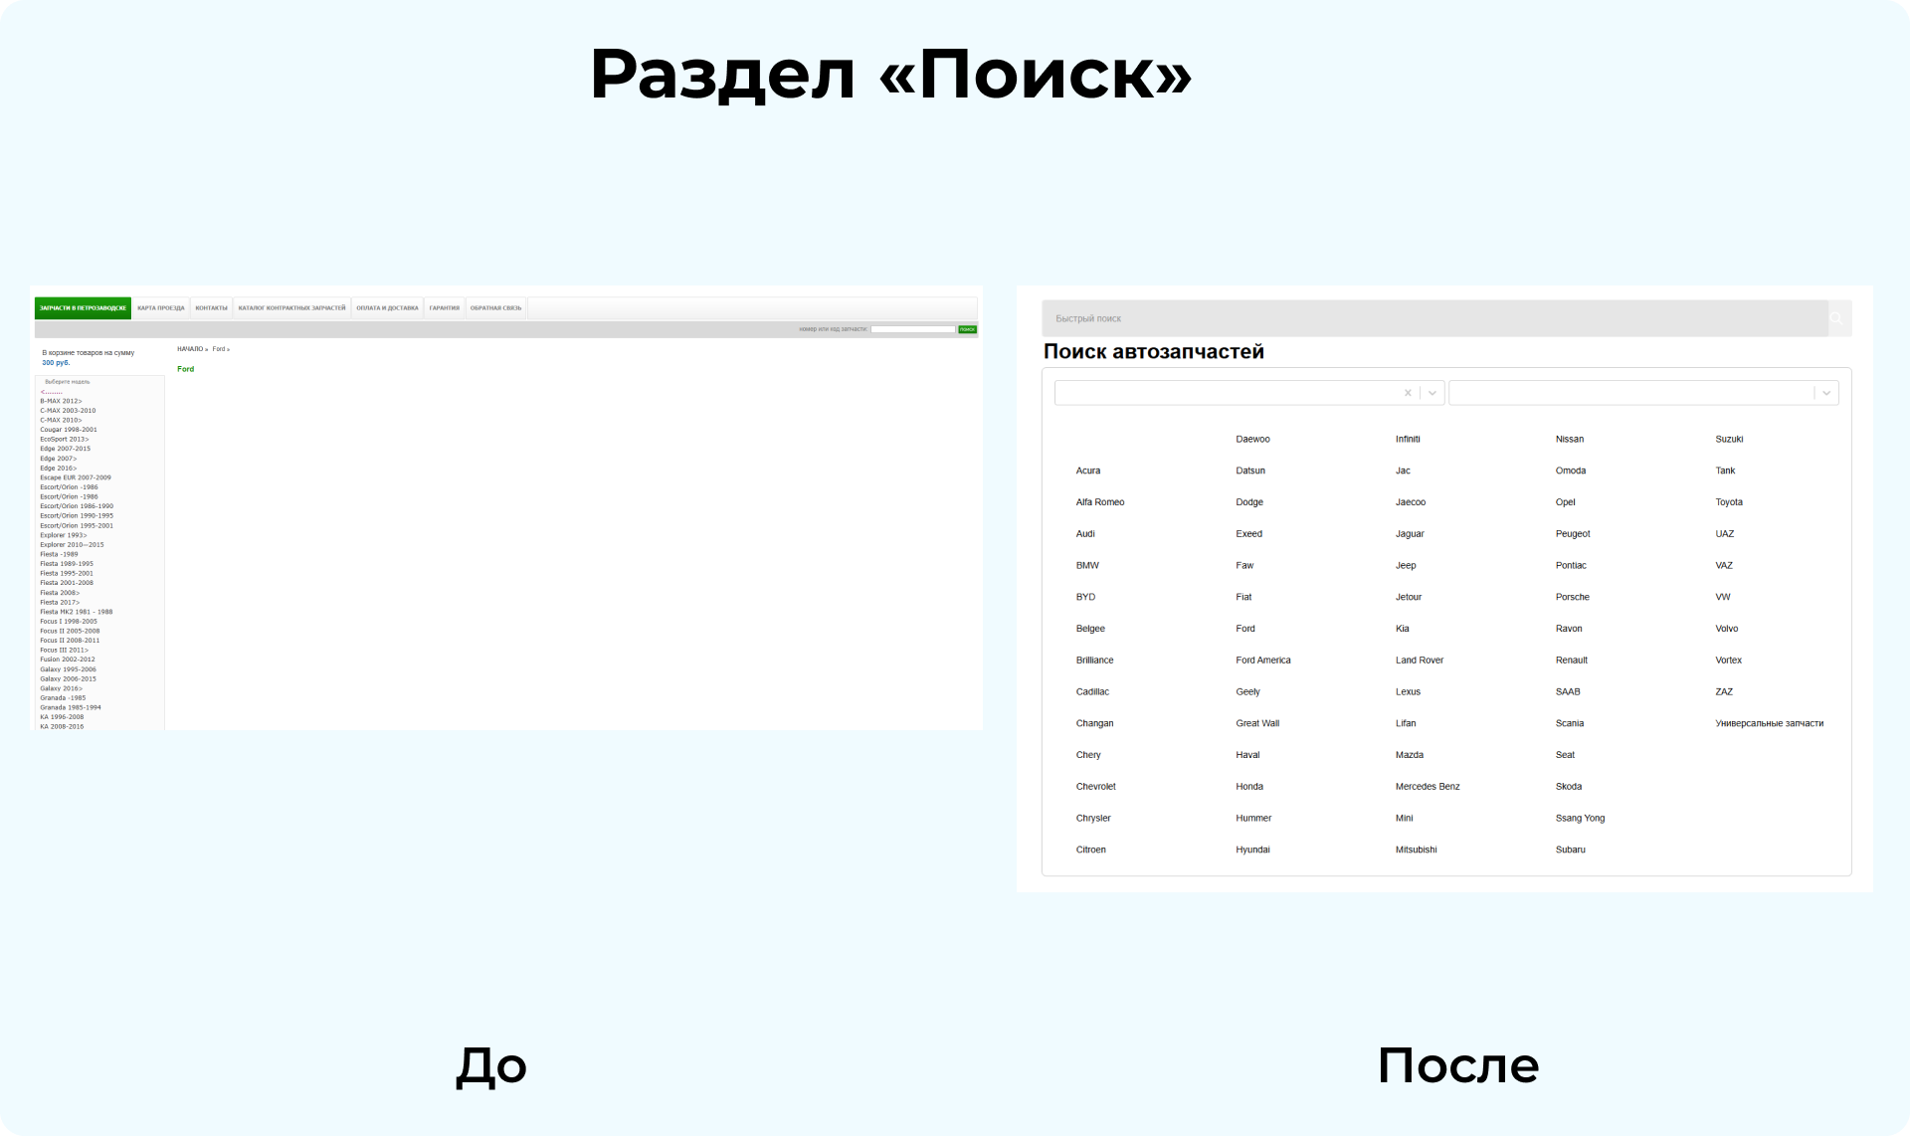Select Оплата и доставка menu item

(387, 308)
